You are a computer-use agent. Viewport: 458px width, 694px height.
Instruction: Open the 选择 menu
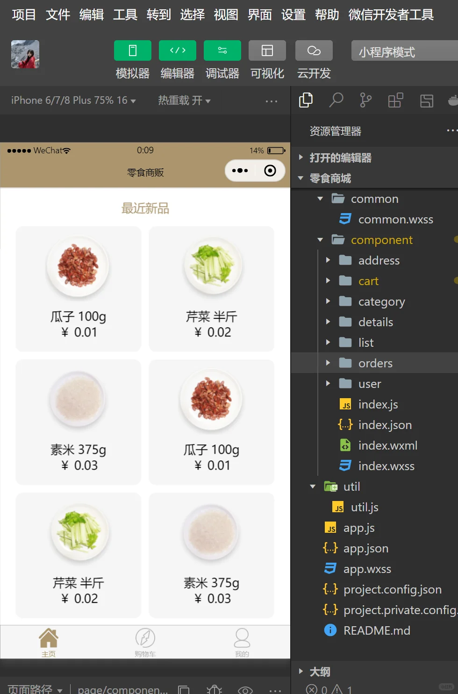[x=193, y=15]
